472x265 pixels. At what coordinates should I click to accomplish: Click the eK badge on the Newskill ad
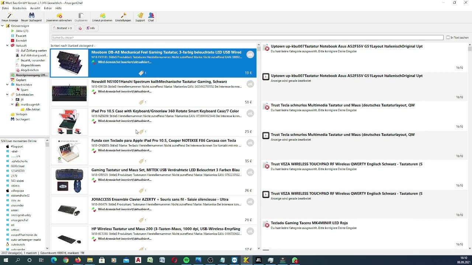(x=250, y=84)
